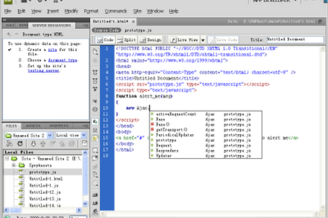Click Connect to remote host icon in Files
The height and width of the screenshot is (218, 328).
pos(10,143)
